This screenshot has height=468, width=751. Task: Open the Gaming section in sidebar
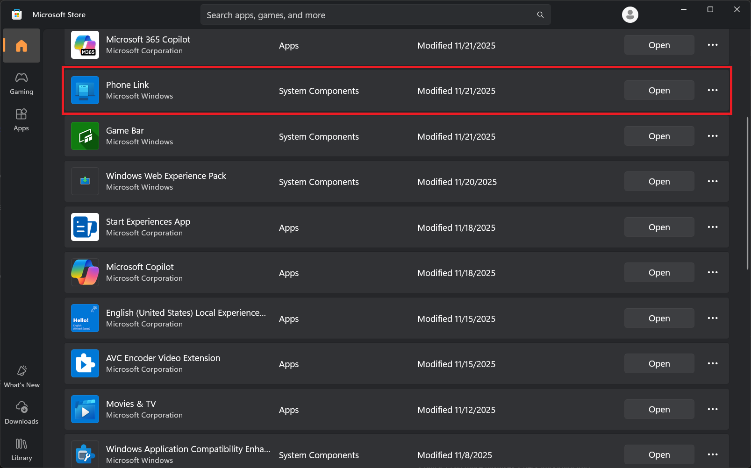[21, 84]
